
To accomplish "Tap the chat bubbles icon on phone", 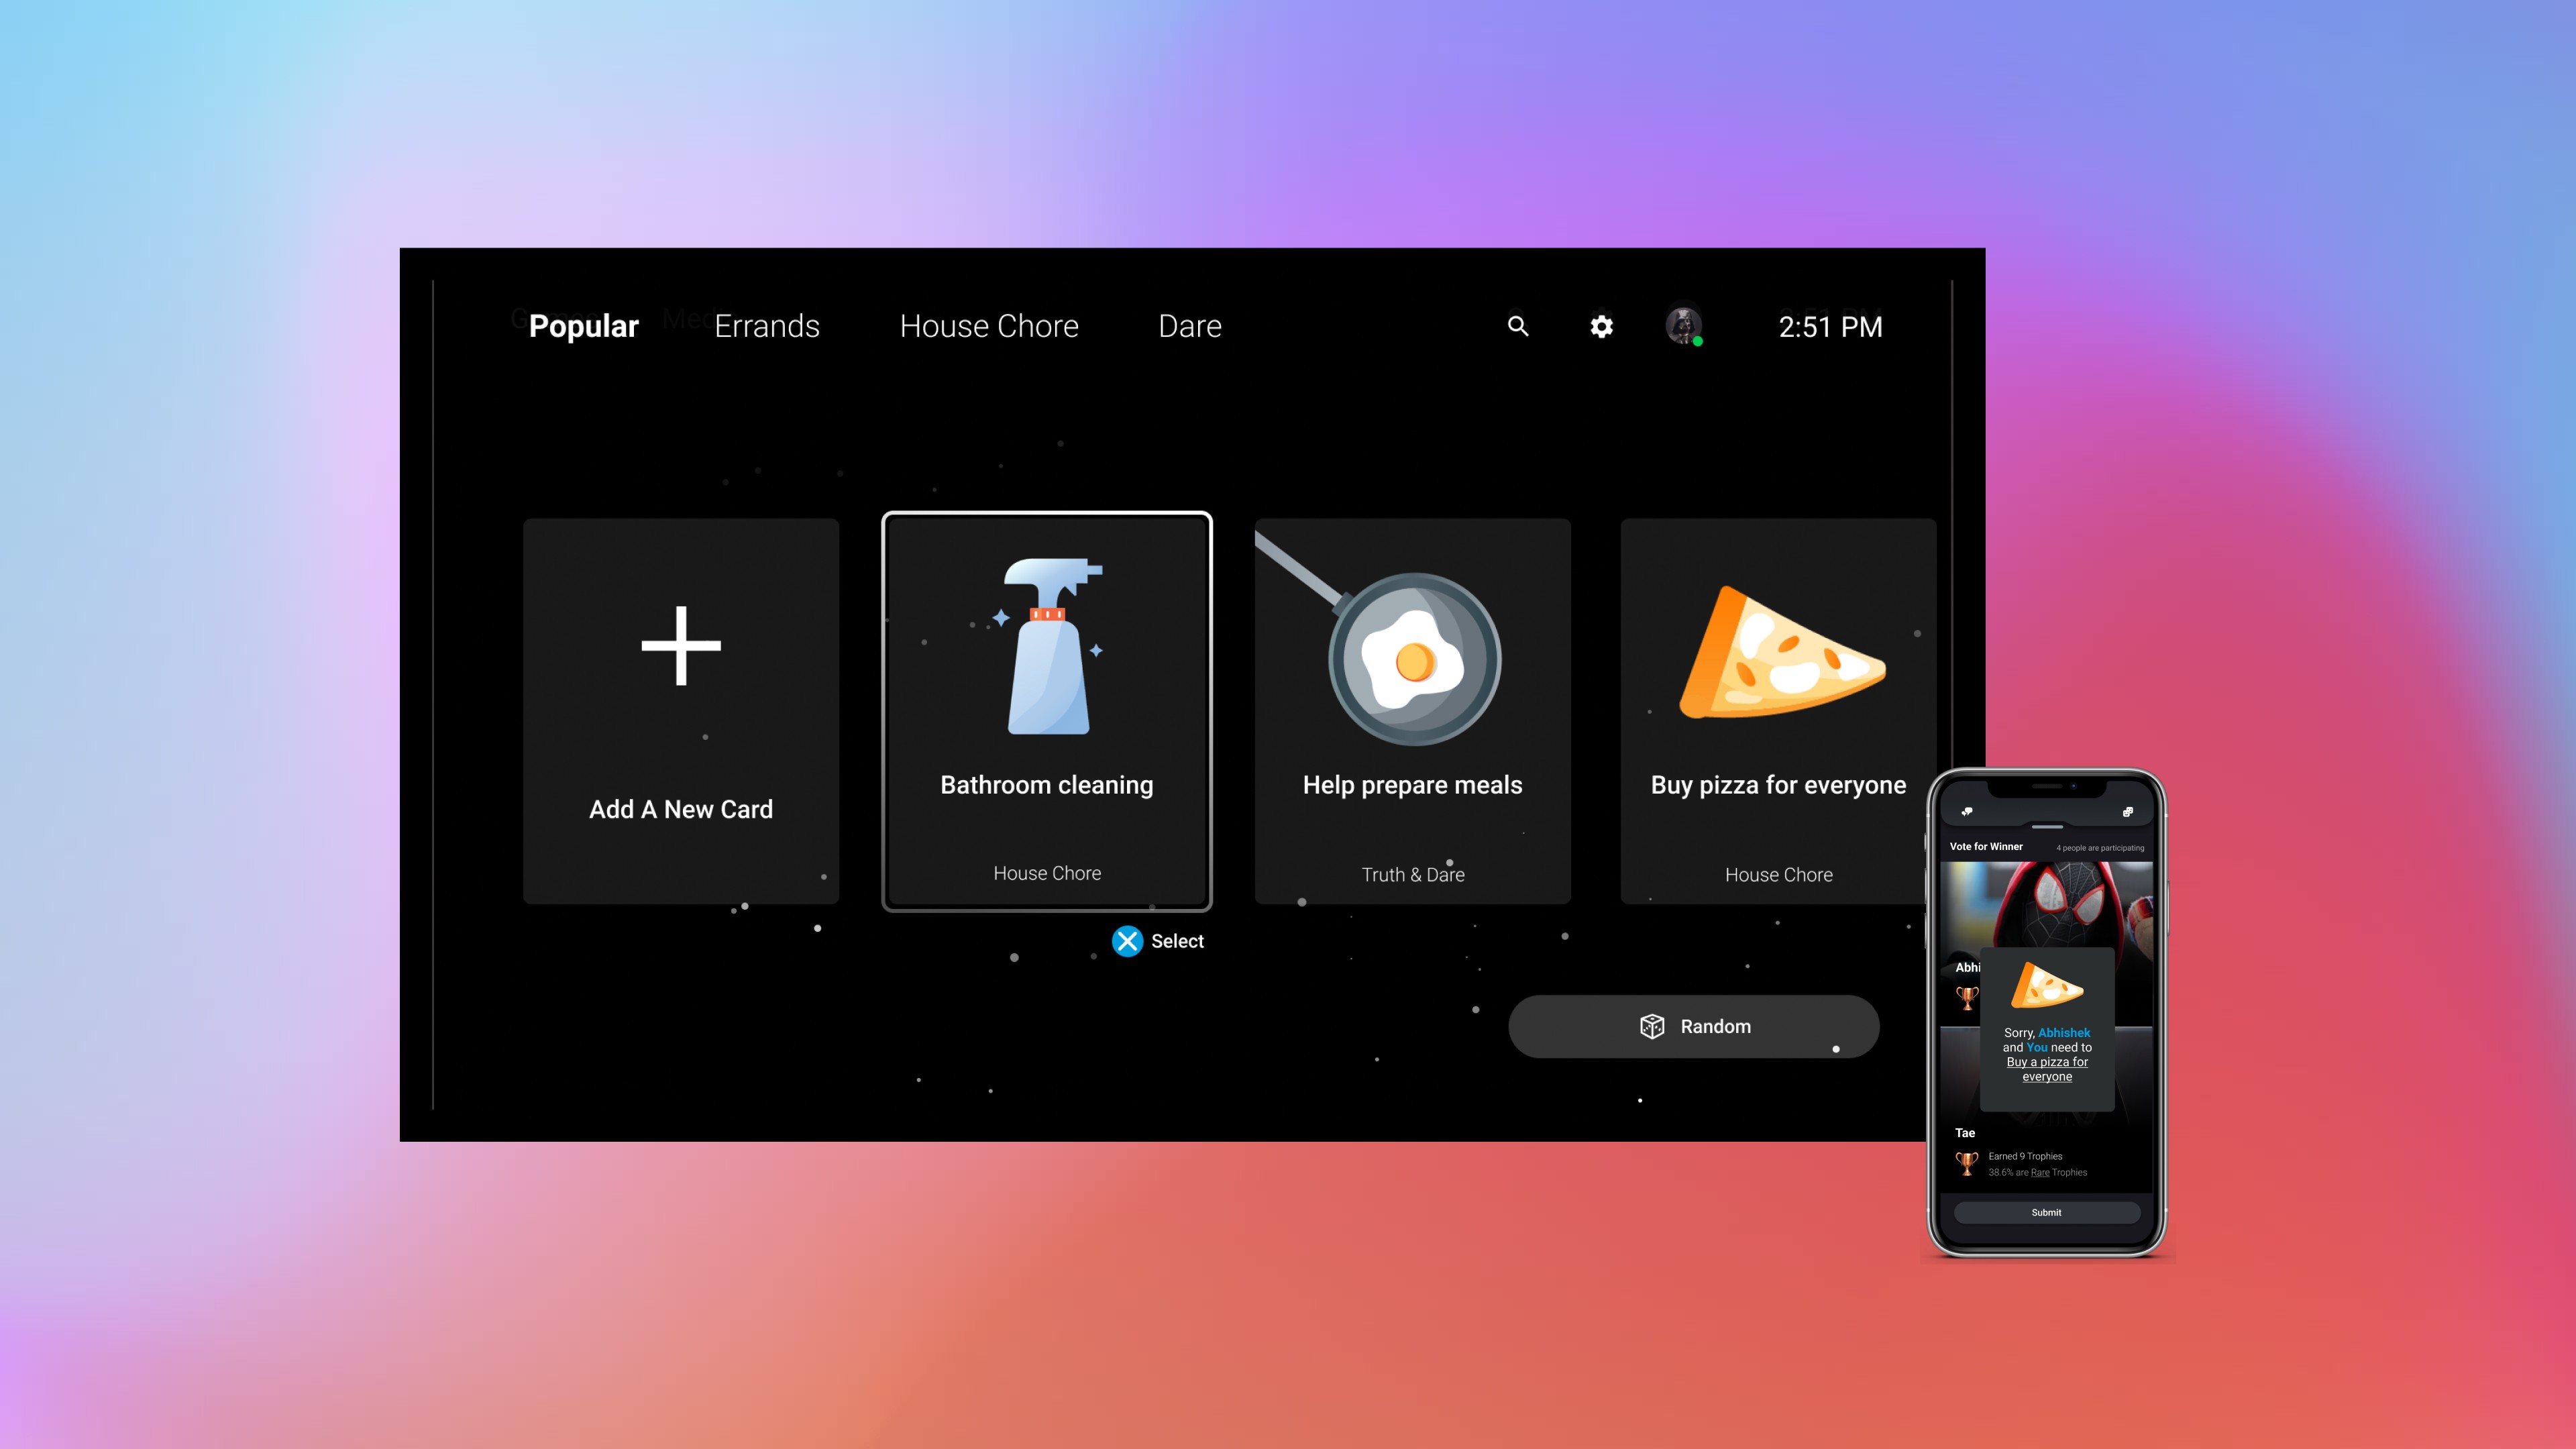I will (x=1967, y=812).
